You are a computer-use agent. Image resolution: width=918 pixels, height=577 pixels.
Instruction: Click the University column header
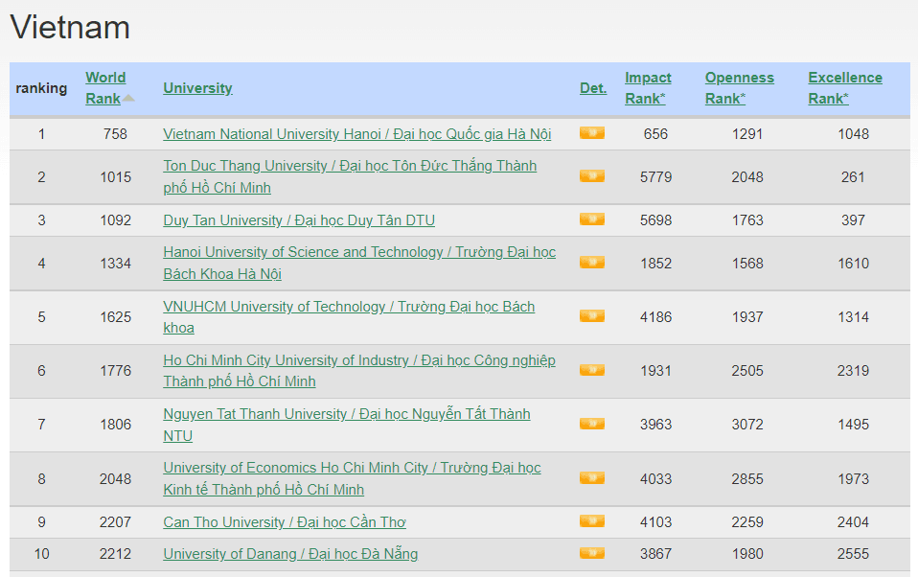197,88
